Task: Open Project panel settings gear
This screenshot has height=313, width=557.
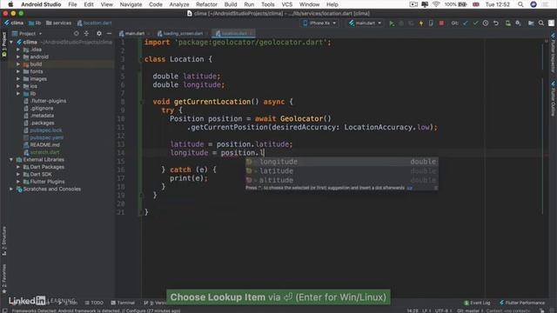Action: [x=98, y=33]
